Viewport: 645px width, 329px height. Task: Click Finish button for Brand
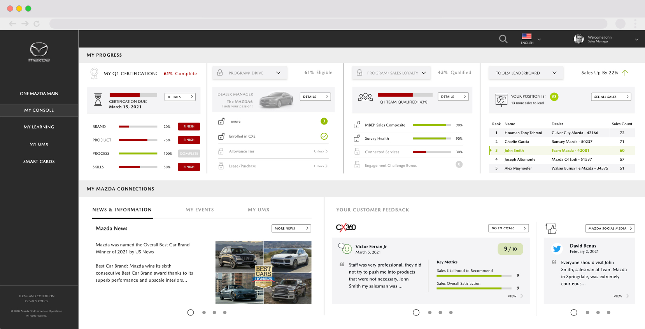pos(189,126)
